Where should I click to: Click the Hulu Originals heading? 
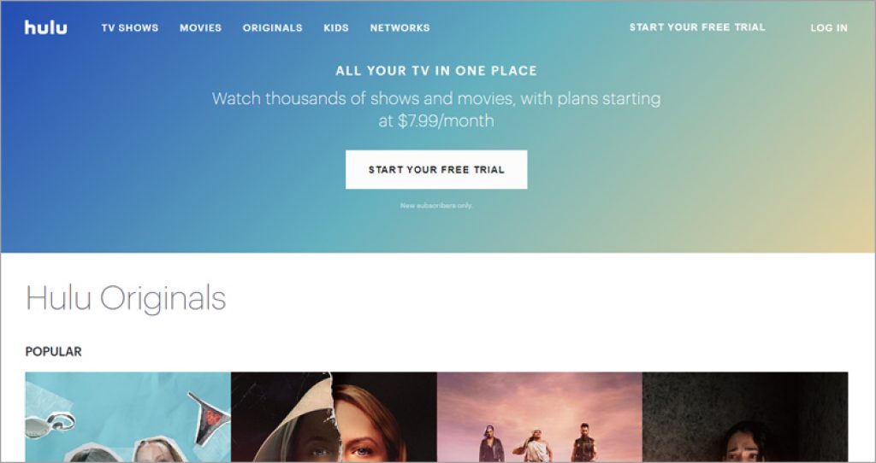(127, 298)
